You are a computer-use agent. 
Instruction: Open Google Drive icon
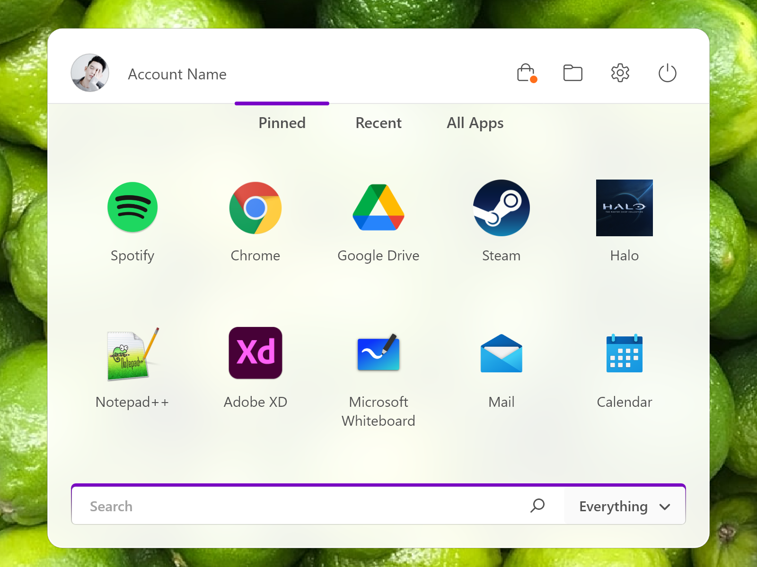pos(378,207)
